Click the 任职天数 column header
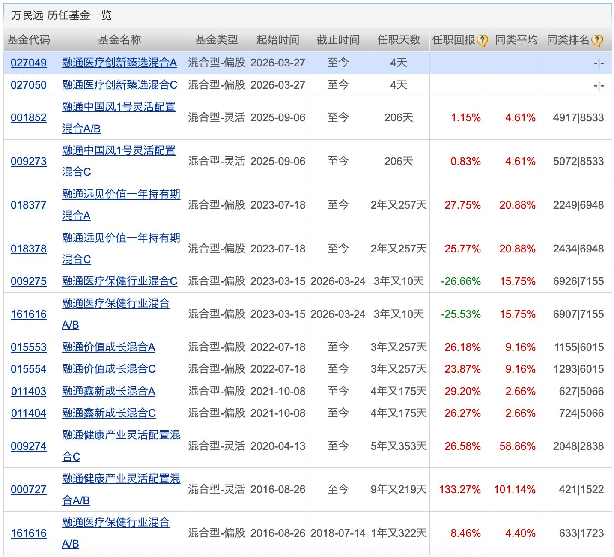614x557 pixels. [398, 40]
